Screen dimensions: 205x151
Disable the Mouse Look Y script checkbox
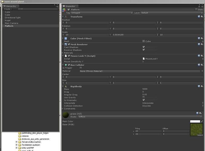click(69, 56)
